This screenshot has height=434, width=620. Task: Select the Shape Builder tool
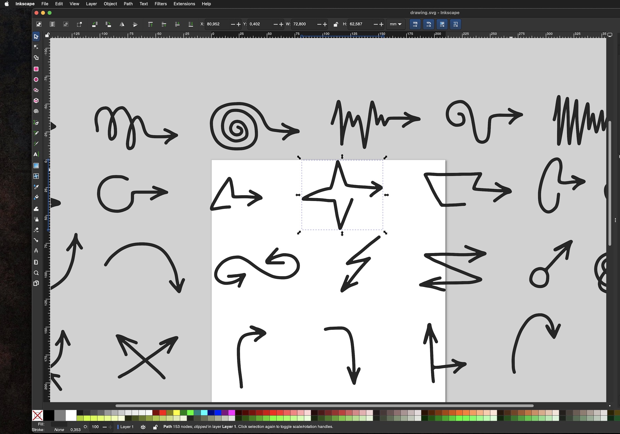tap(36, 58)
